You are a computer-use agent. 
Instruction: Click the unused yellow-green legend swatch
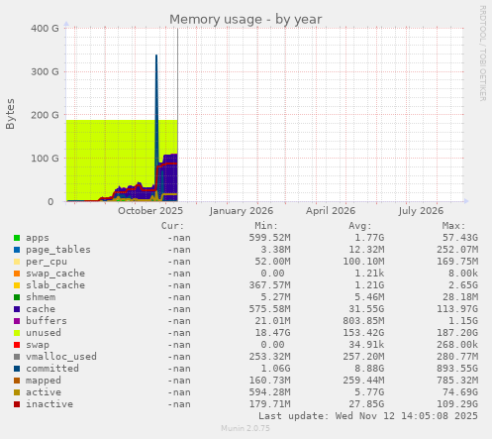pyautogui.click(x=17, y=333)
